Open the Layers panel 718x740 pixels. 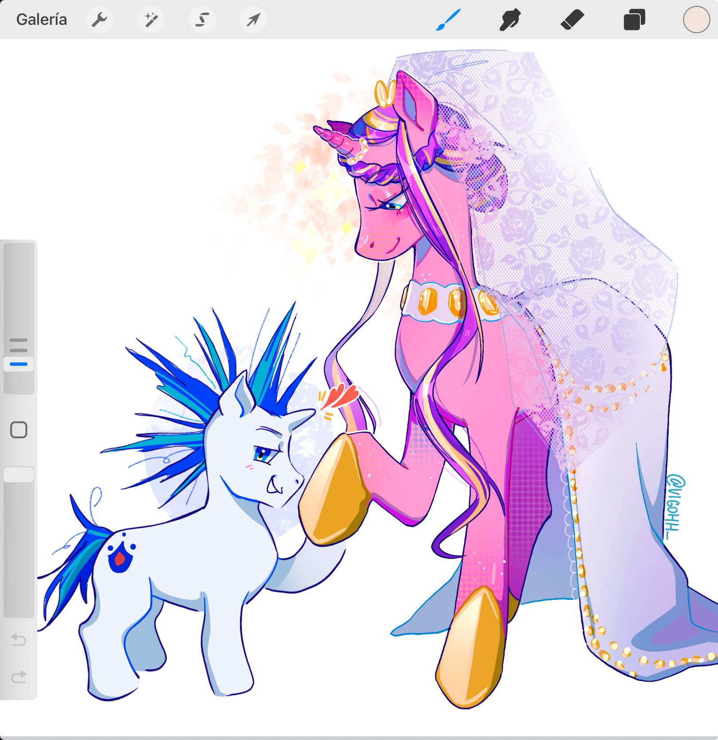(x=635, y=20)
